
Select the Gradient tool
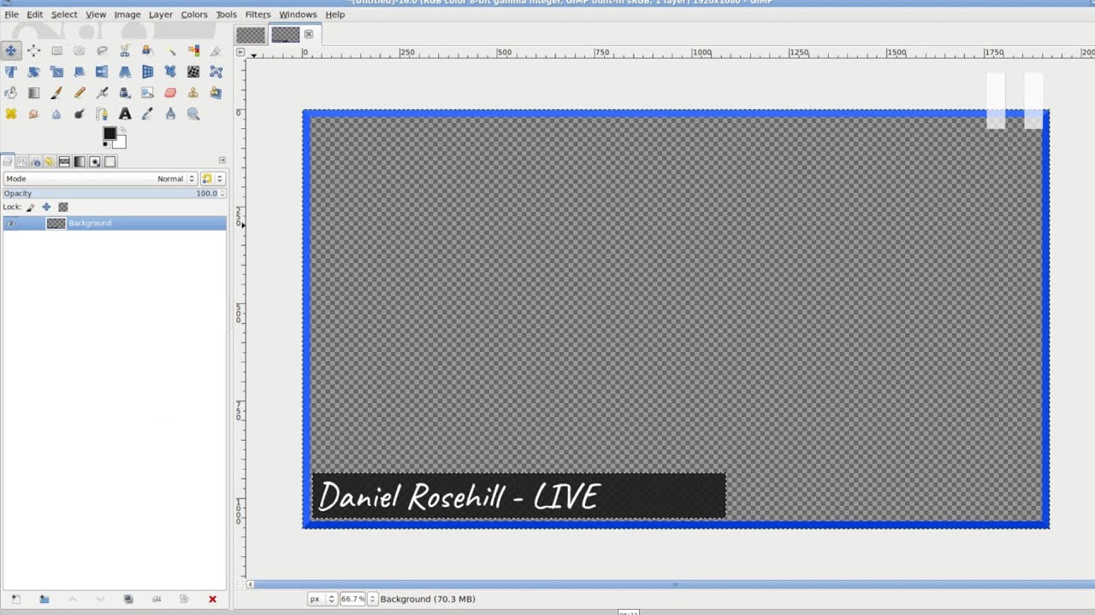[33, 93]
